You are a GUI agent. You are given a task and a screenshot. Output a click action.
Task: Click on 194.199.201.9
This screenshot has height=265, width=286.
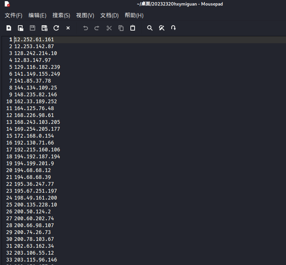point(34,163)
